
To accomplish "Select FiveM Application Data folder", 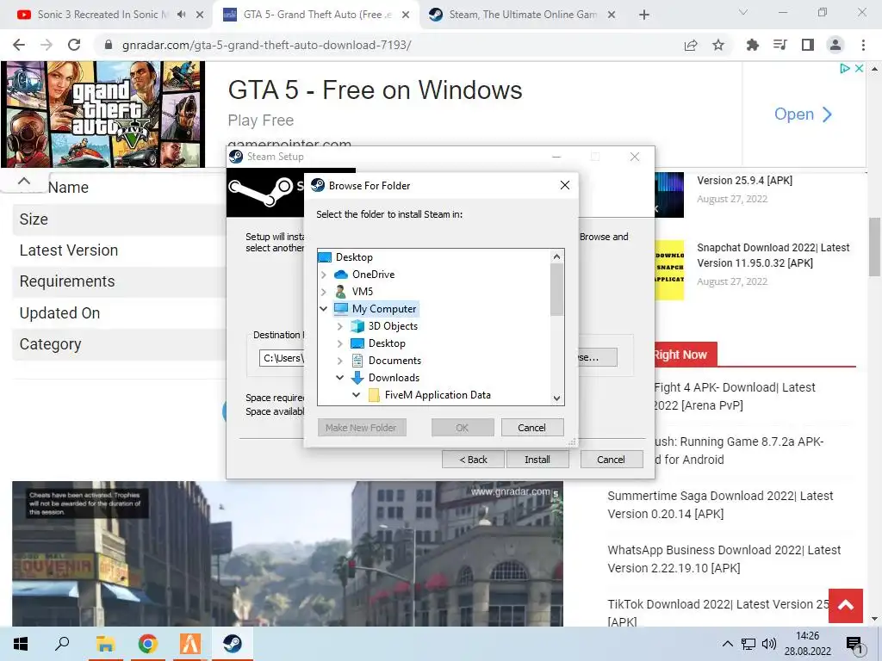I will 438,395.
